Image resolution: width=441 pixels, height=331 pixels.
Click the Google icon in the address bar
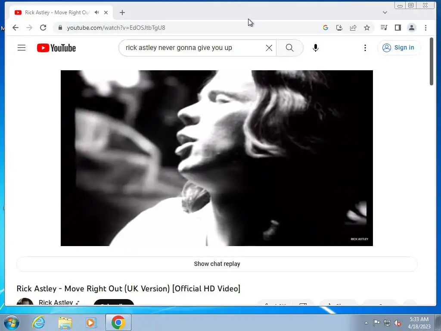point(326,28)
